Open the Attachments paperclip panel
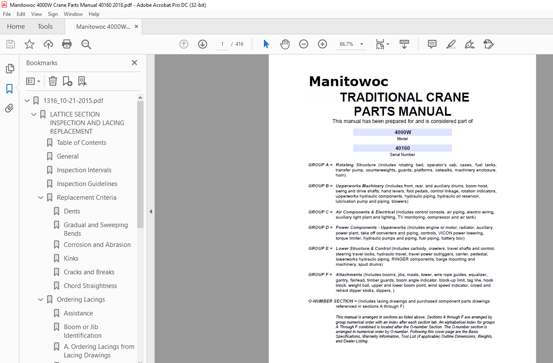553x363 pixels. (x=9, y=108)
